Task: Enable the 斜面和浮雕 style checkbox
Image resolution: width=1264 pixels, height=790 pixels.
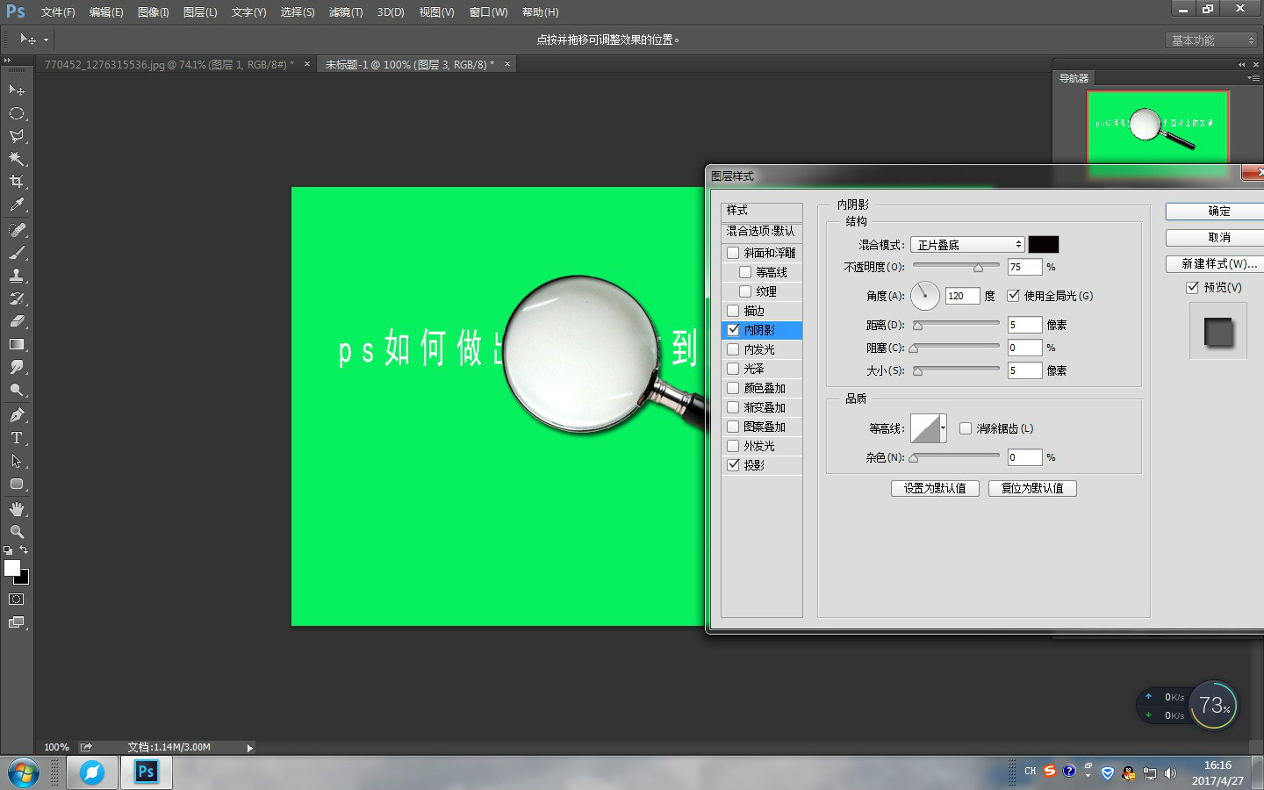Action: (x=733, y=253)
